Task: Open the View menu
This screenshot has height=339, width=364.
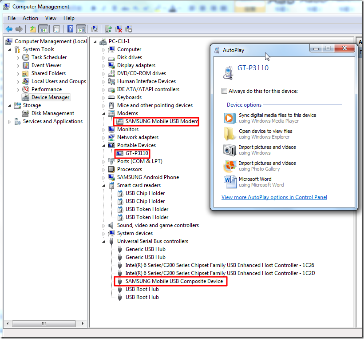Action: pos(51,18)
